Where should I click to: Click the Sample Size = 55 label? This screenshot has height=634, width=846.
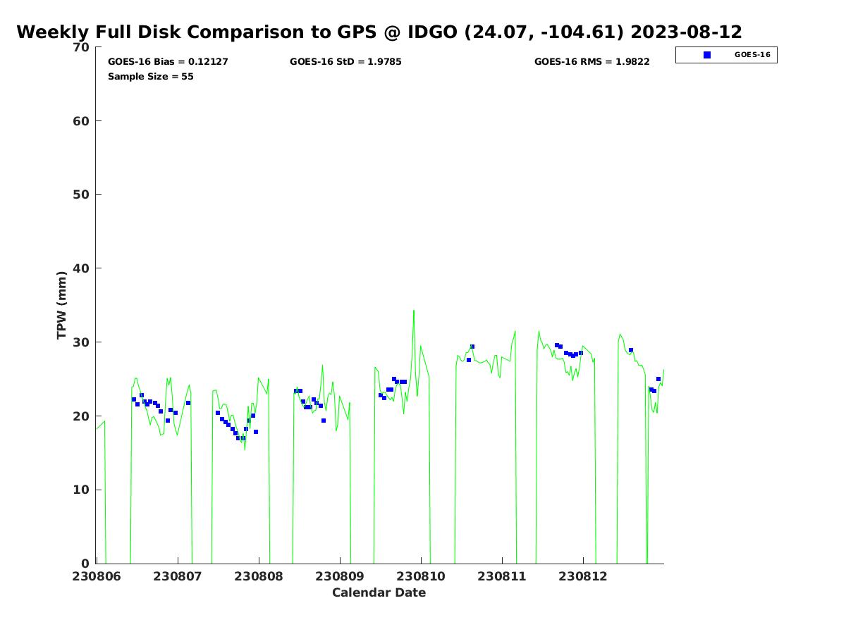pos(151,77)
